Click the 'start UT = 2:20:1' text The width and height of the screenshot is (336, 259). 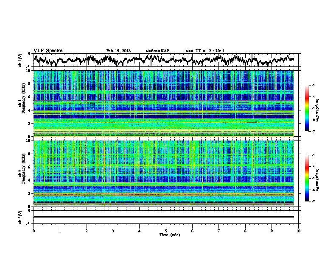pos(205,51)
